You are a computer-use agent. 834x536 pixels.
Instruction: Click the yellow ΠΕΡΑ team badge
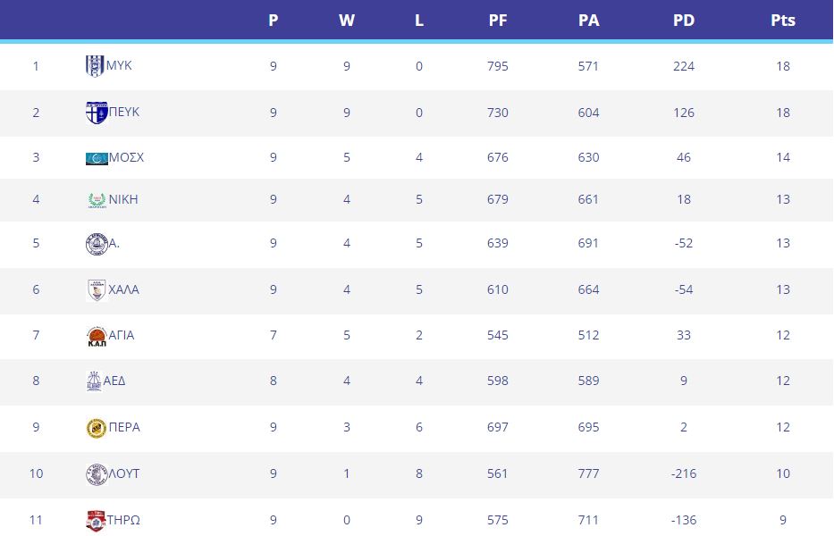[97, 428]
